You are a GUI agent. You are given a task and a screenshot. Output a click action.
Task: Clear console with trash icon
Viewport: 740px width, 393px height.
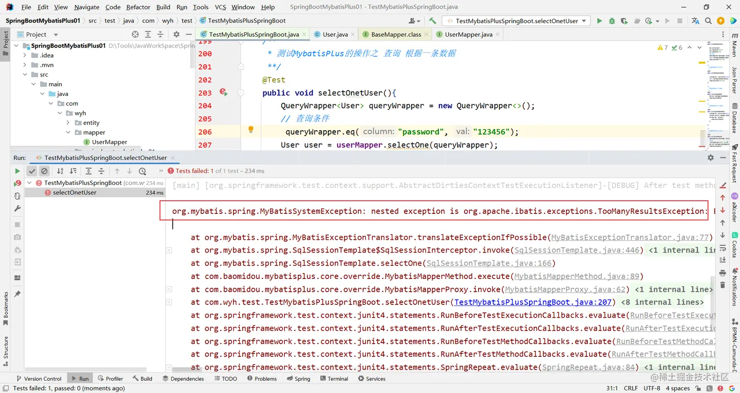pos(723,285)
